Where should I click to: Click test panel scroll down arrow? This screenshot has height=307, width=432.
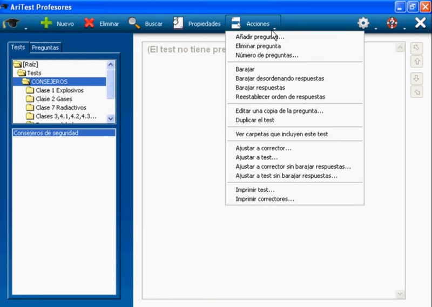click(x=400, y=294)
